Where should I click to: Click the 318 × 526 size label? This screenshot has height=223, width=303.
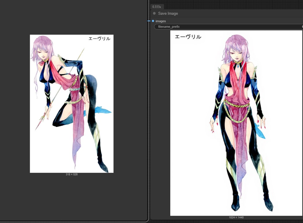click(72, 174)
